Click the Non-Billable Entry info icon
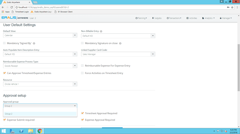 [x=101, y=31]
